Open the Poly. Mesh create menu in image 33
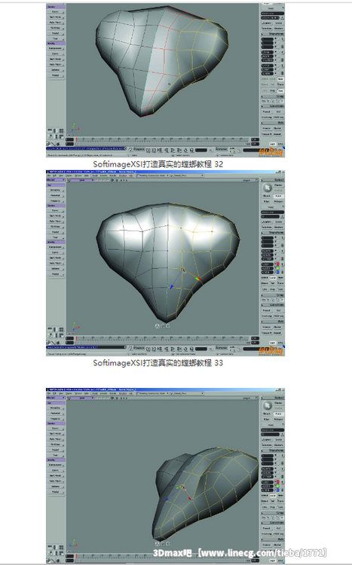 [x=55, y=221]
